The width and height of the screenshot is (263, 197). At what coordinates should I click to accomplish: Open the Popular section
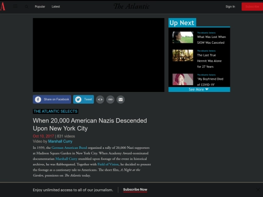[40, 6]
